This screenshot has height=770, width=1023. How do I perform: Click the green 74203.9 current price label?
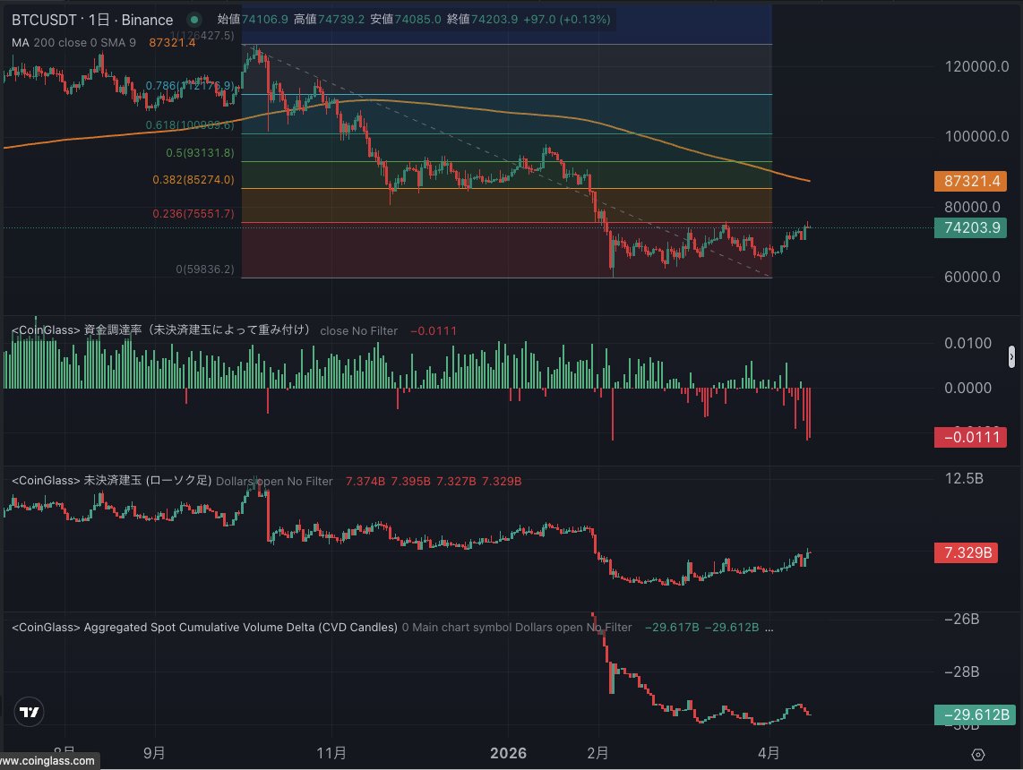[970, 227]
